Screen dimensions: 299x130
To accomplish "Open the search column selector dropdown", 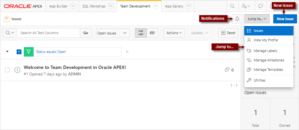I will [x=10, y=33].
